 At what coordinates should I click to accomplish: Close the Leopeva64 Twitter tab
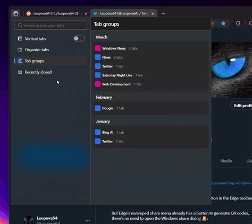pyautogui.click(x=153, y=14)
